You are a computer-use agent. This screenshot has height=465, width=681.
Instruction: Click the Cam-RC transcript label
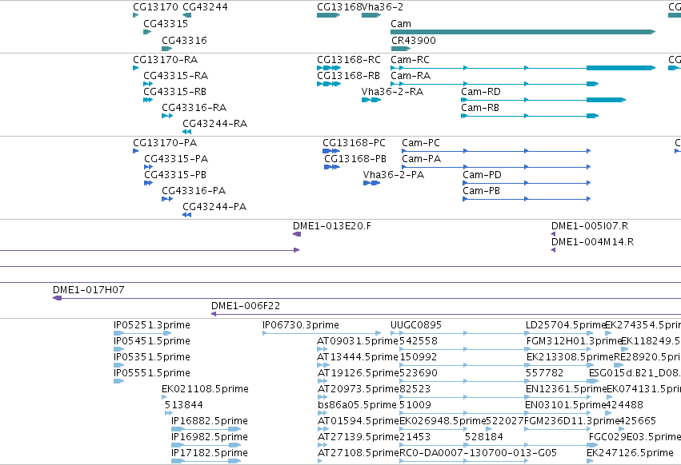click(410, 59)
